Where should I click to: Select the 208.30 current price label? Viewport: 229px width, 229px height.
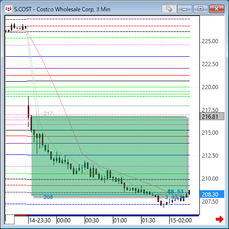[x=212, y=194]
